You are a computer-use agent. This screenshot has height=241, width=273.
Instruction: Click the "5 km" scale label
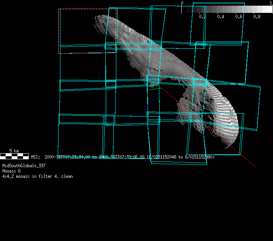14,151
